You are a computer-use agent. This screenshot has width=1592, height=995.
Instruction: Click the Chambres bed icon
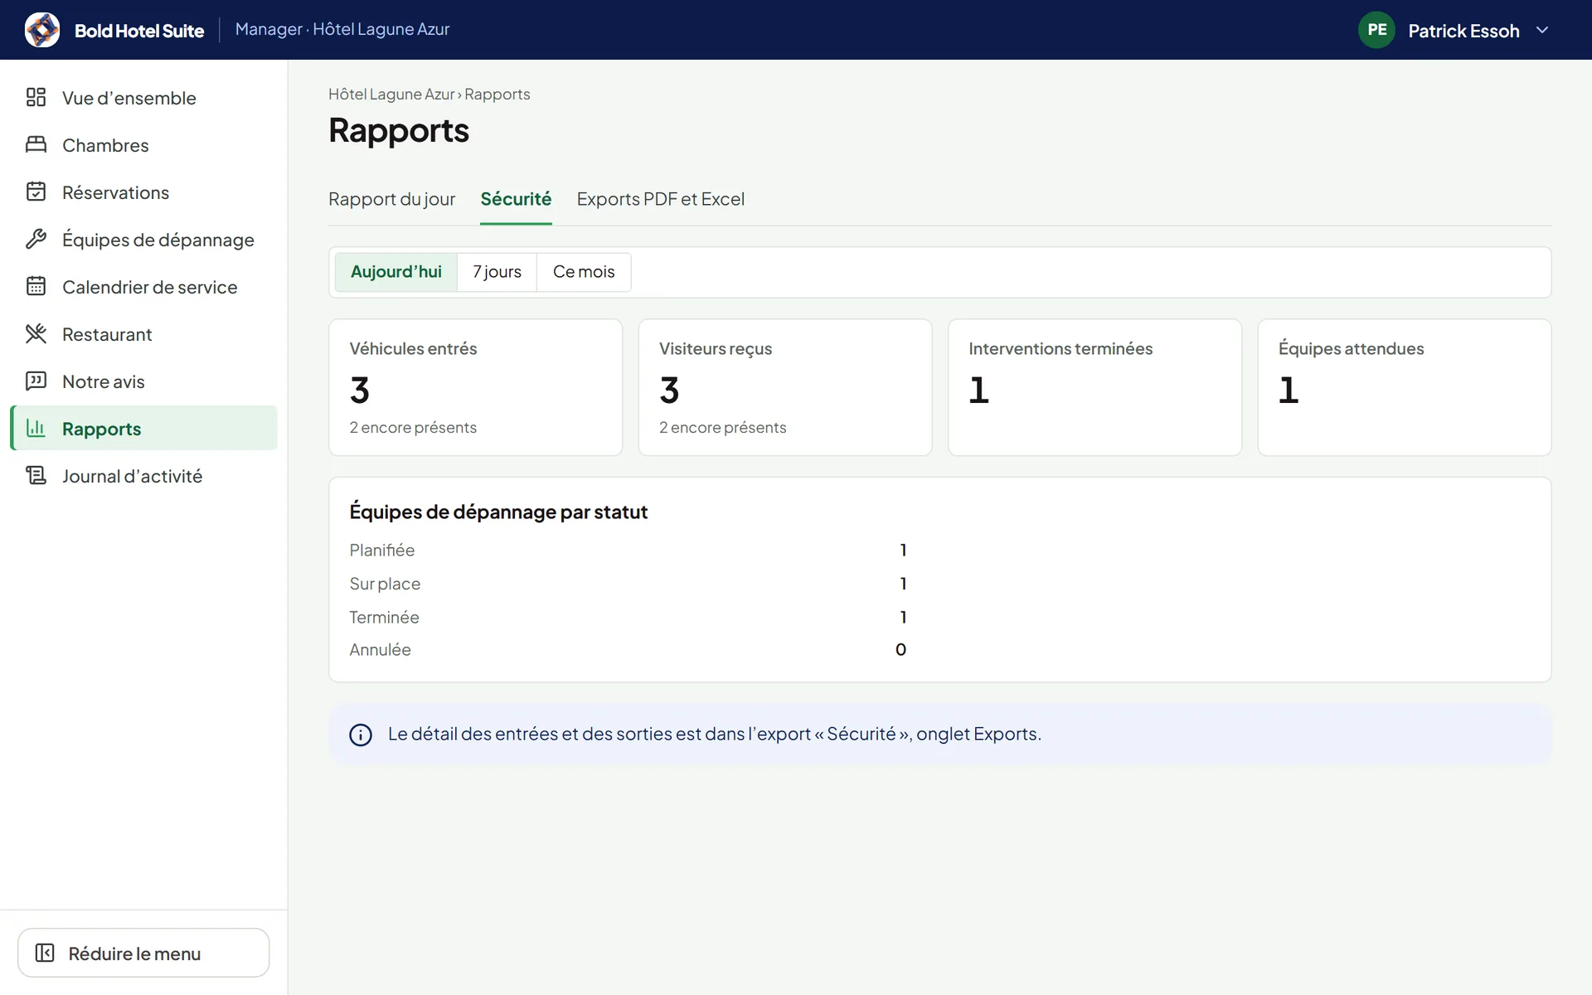(x=36, y=144)
